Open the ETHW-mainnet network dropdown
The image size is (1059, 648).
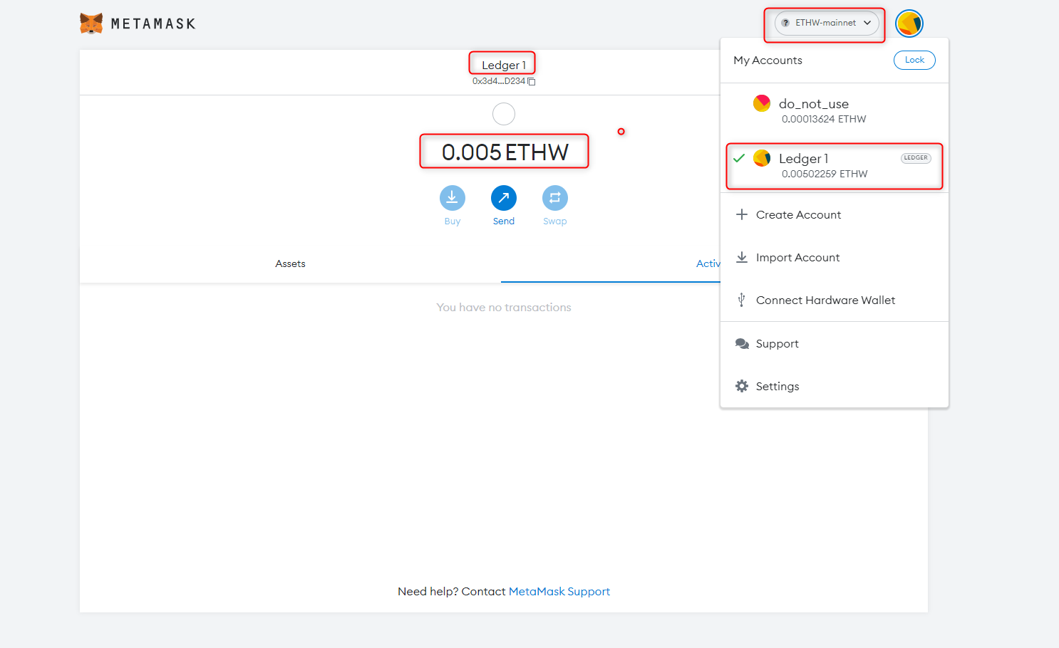click(826, 23)
